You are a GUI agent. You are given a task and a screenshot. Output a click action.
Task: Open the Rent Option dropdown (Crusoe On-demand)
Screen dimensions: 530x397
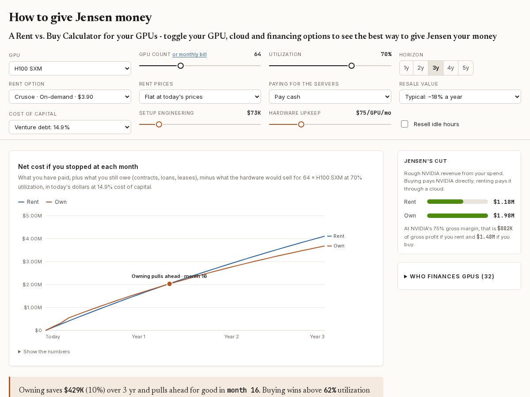click(x=70, y=97)
